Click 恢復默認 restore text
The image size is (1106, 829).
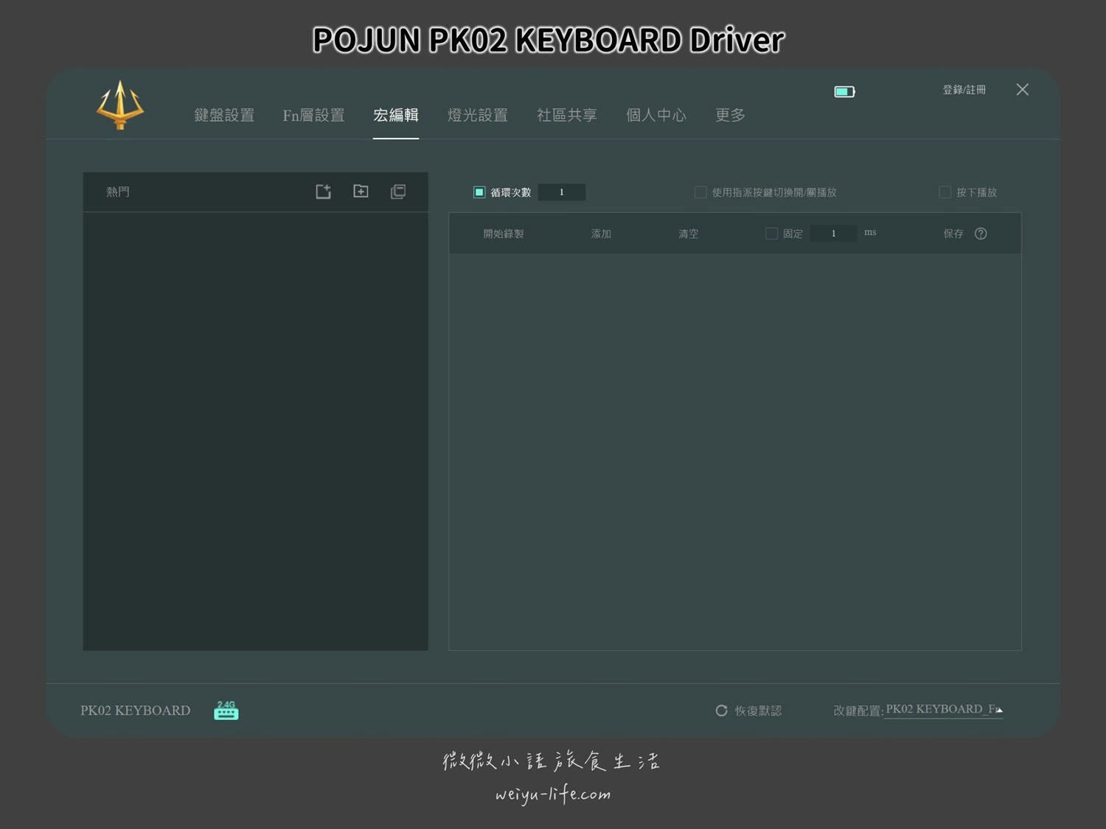coord(758,710)
